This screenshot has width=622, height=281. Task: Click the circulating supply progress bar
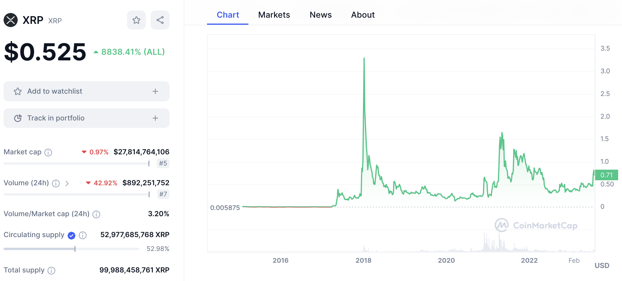pyautogui.click(x=71, y=249)
